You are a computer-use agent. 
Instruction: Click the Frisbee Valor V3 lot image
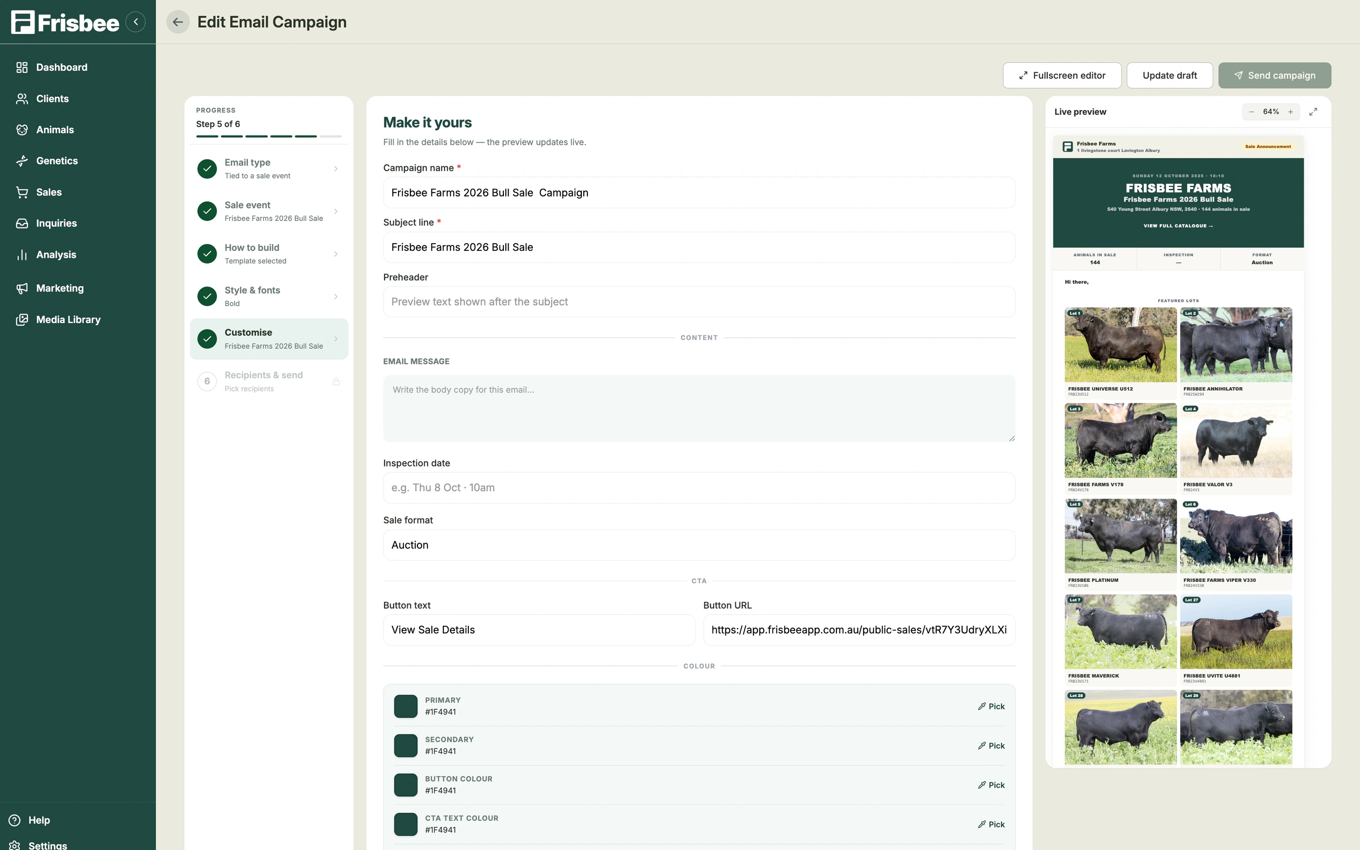[1236, 440]
